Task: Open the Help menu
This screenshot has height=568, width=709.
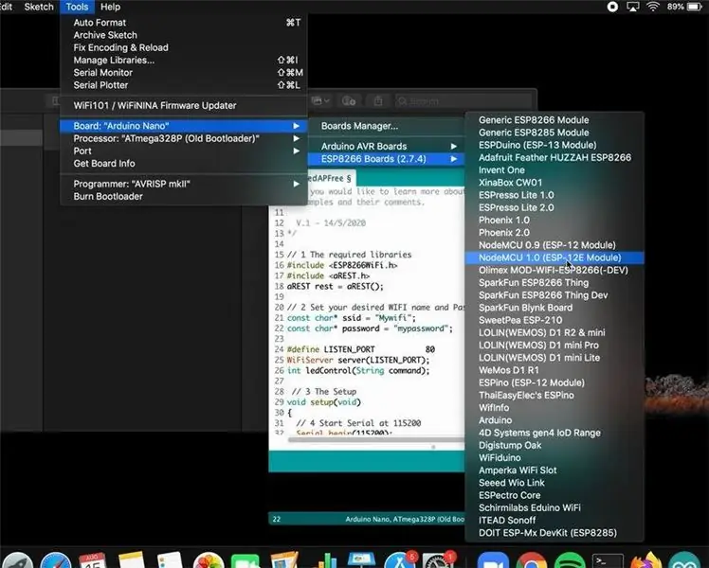Action: (110, 7)
